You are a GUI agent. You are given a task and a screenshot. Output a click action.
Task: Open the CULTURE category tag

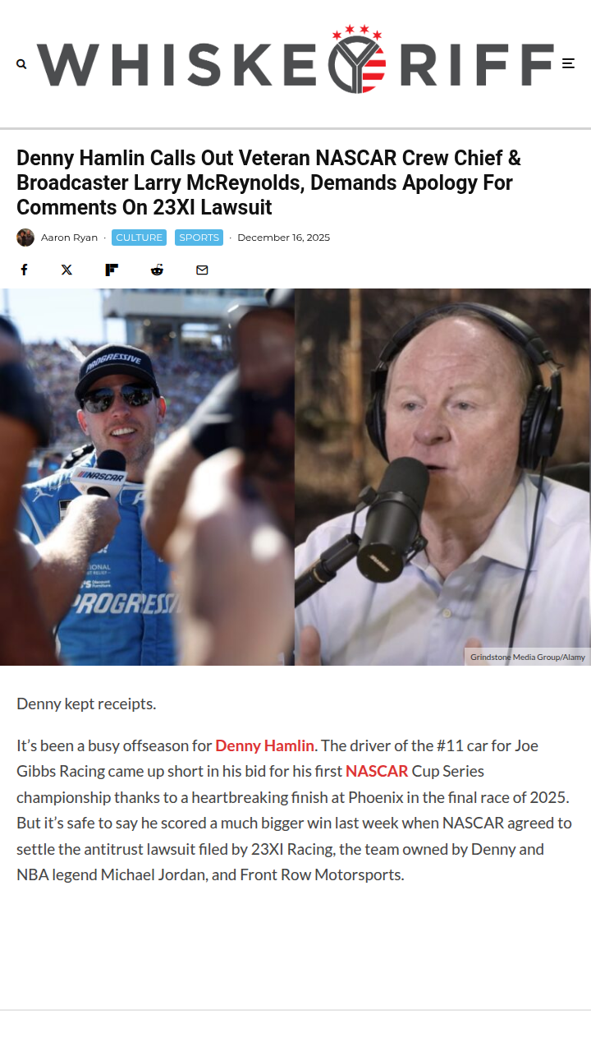[x=139, y=238]
